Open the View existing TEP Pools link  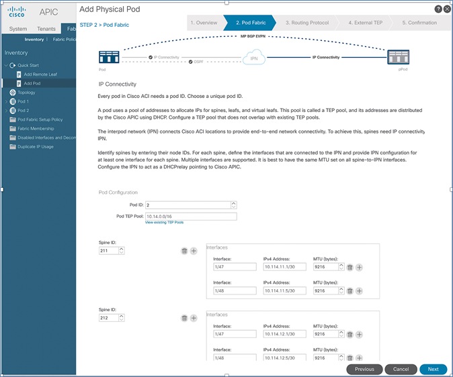pyautogui.click(x=164, y=223)
